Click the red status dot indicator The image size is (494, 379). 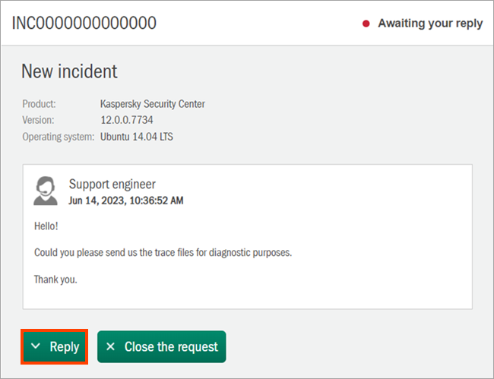(x=366, y=24)
